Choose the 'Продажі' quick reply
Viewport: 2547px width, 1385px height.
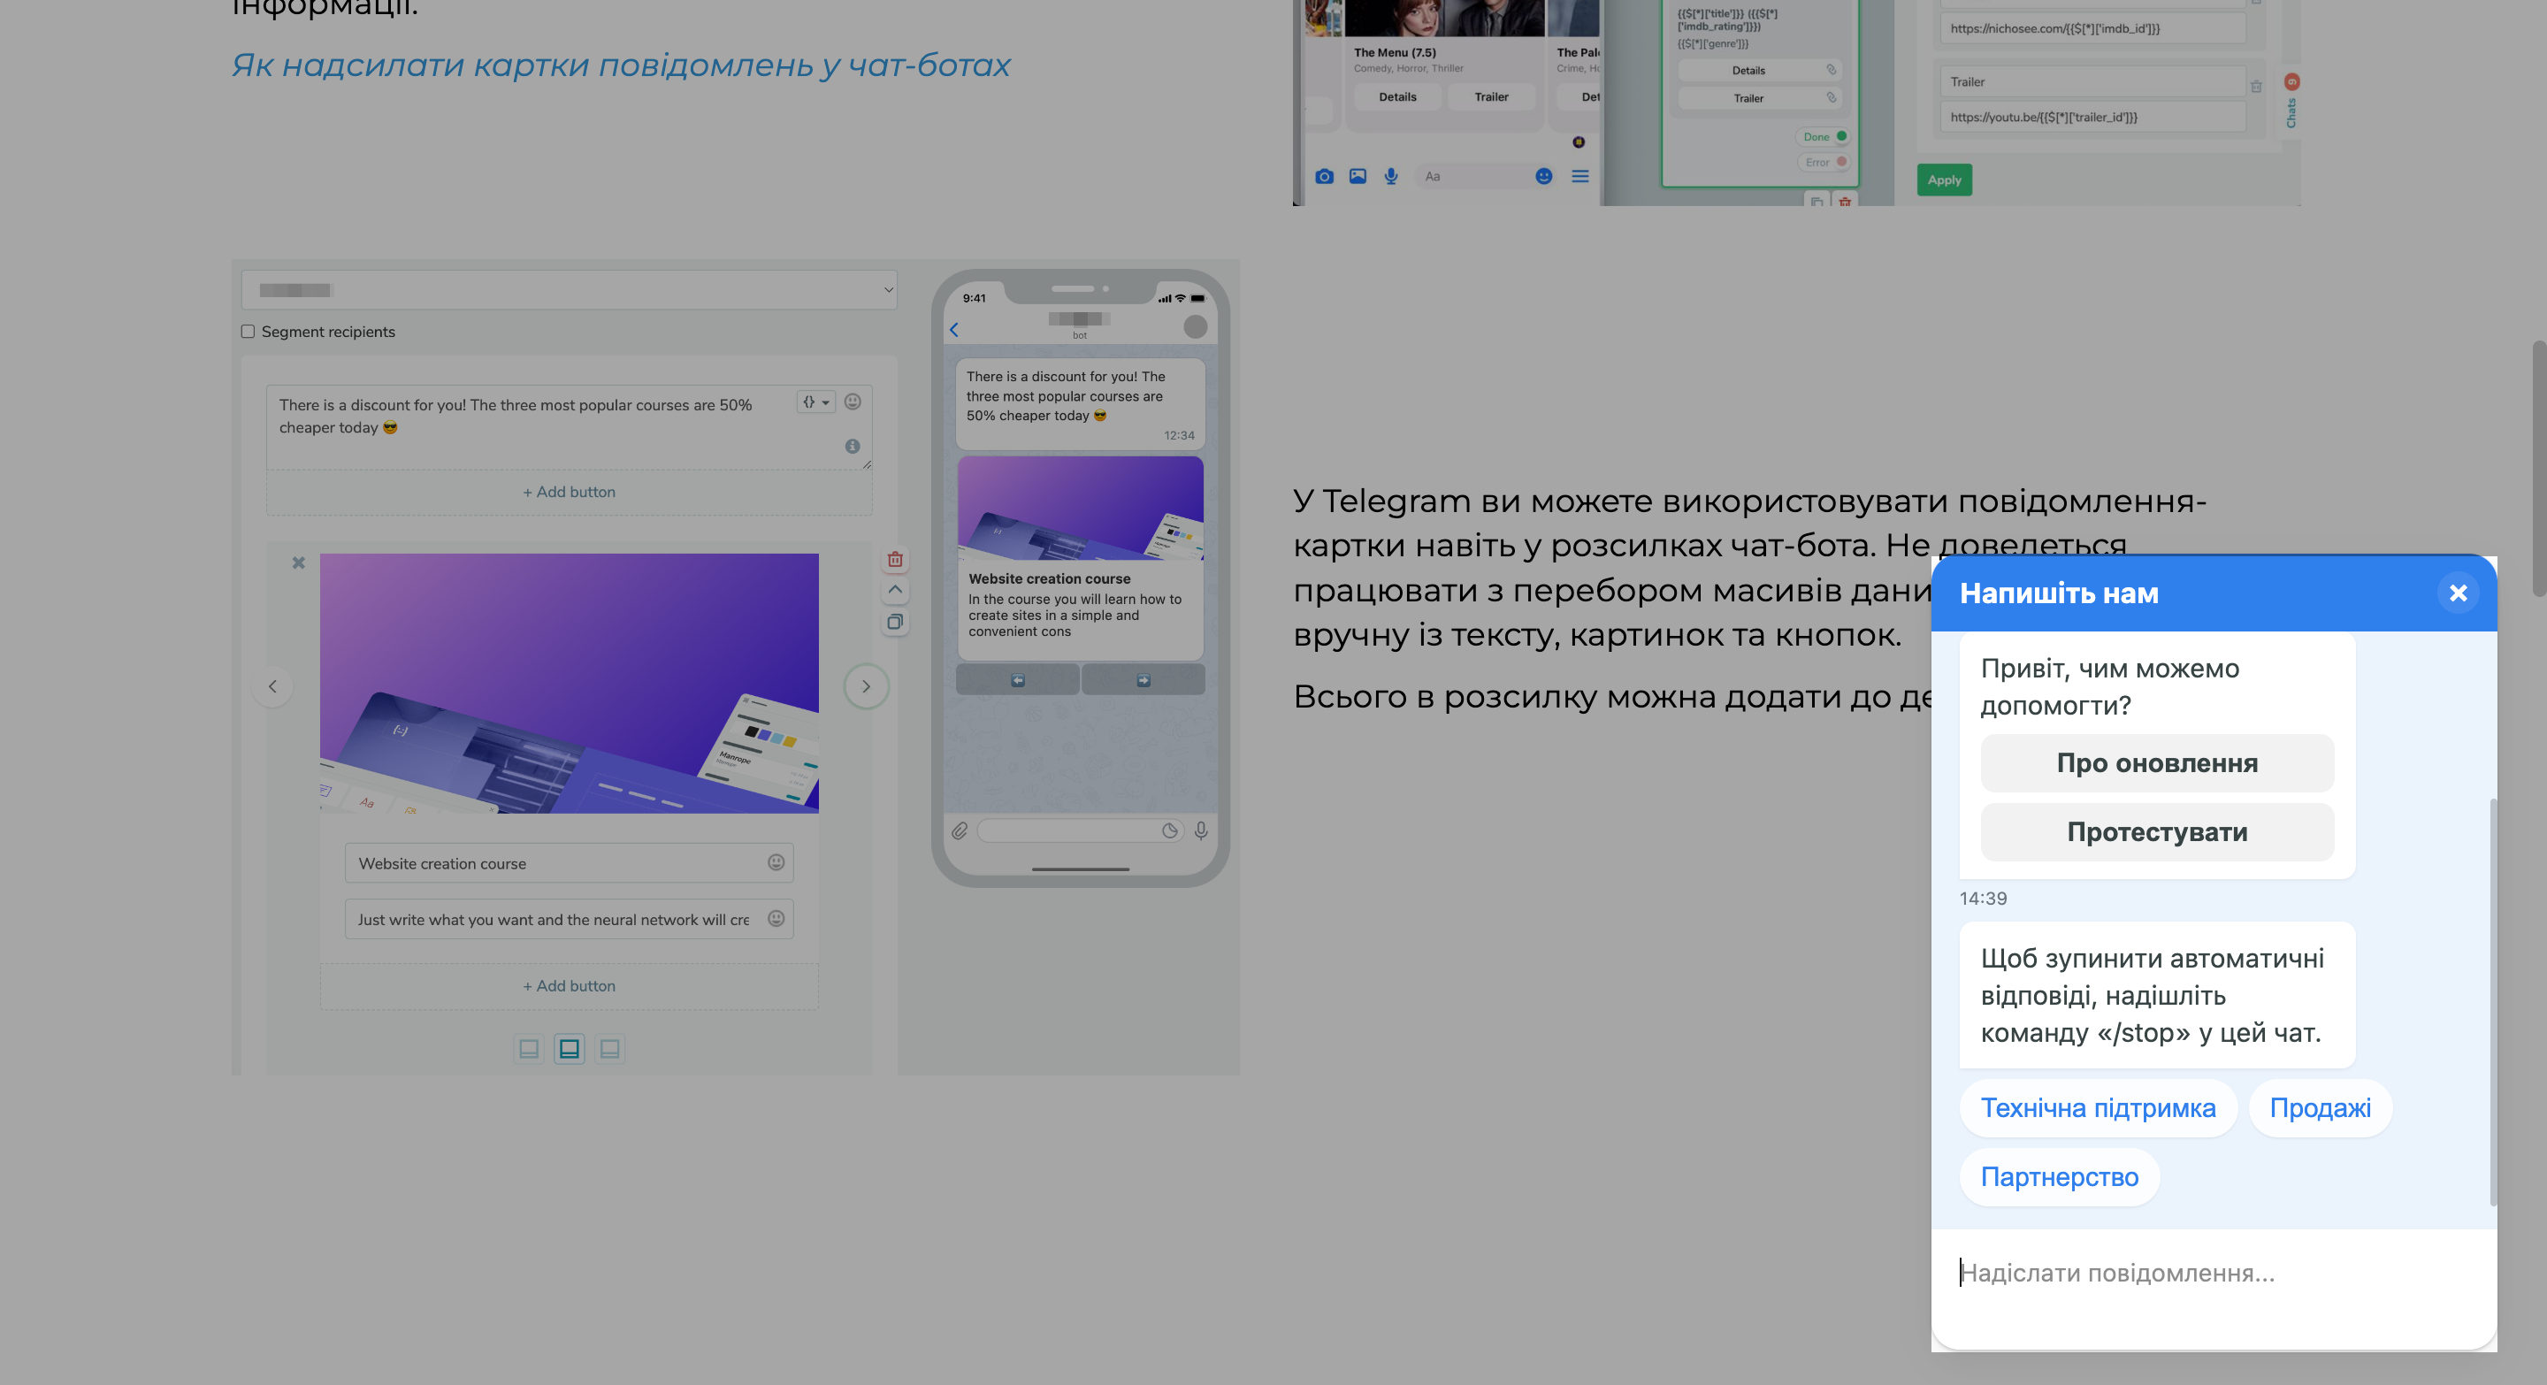pyautogui.click(x=2320, y=1107)
